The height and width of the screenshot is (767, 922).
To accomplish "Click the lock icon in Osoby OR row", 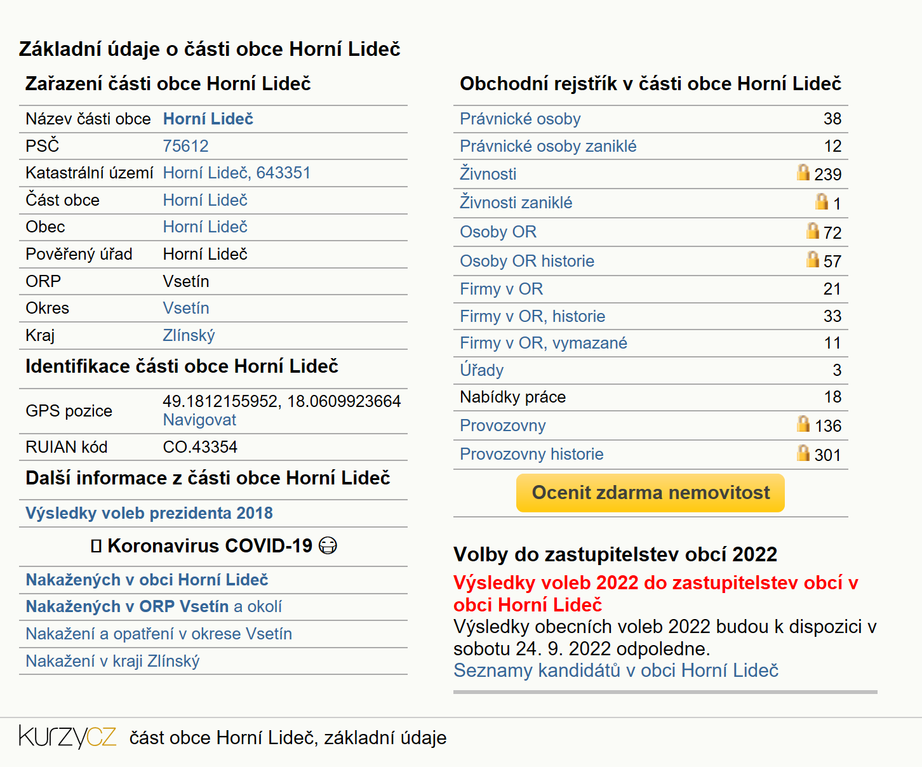I will [813, 230].
